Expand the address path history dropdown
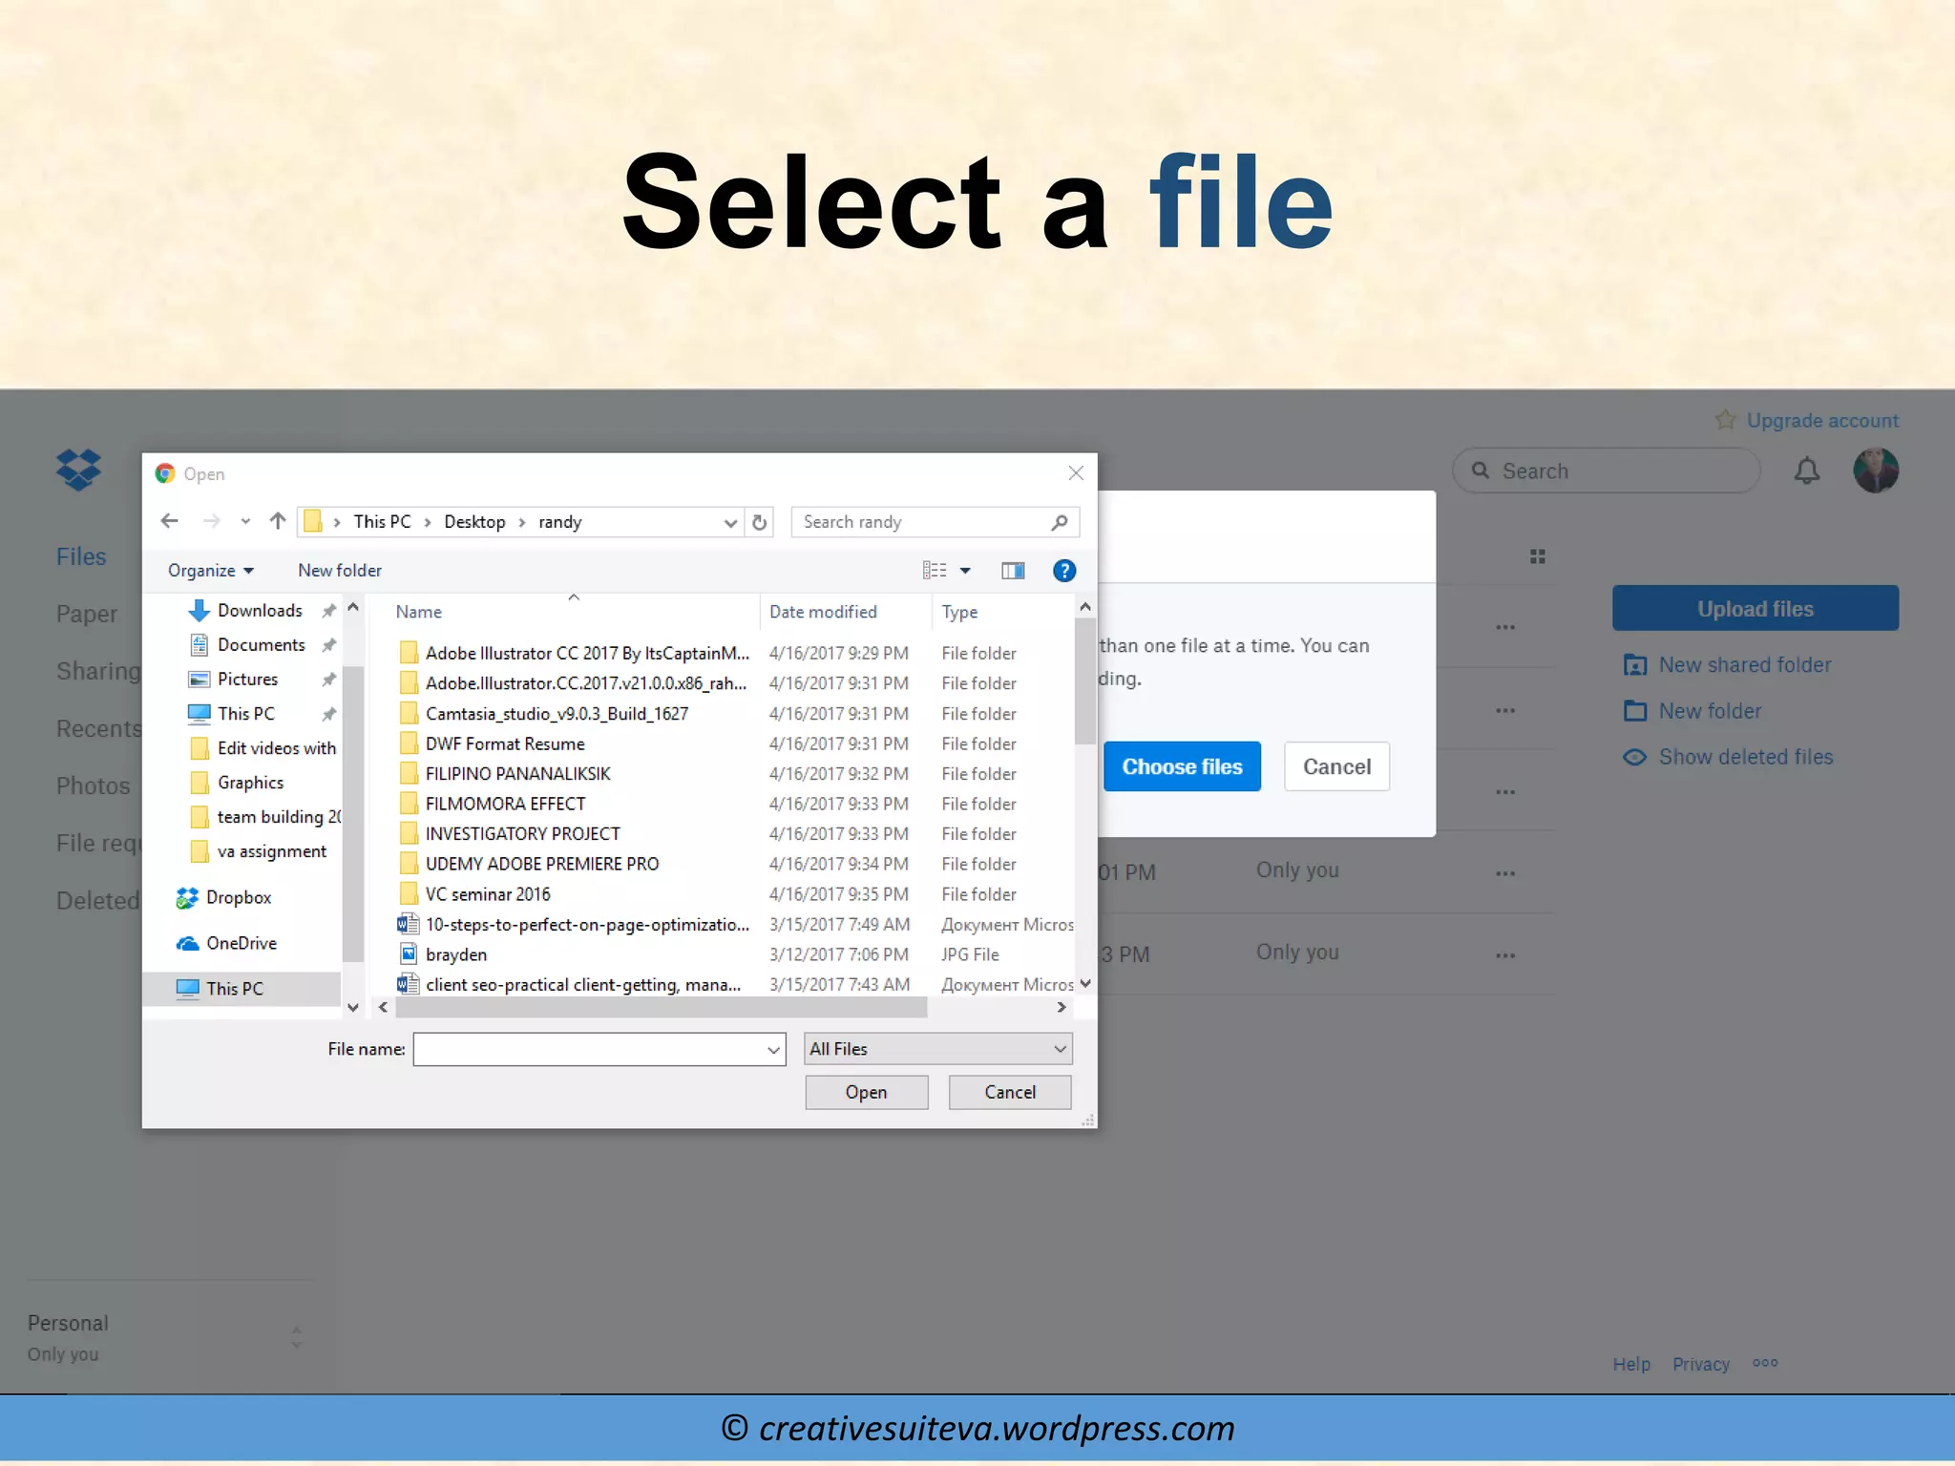The height and width of the screenshot is (1466, 1955). (x=730, y=522)
